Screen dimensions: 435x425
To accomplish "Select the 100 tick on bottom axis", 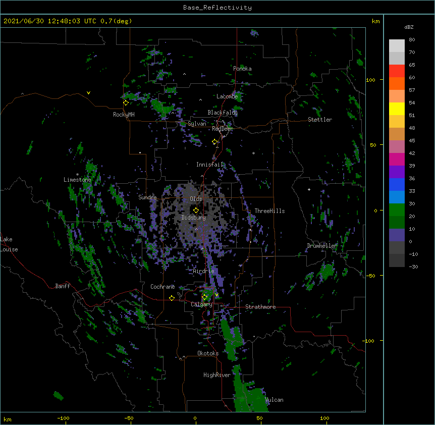I will click(324, 418).
